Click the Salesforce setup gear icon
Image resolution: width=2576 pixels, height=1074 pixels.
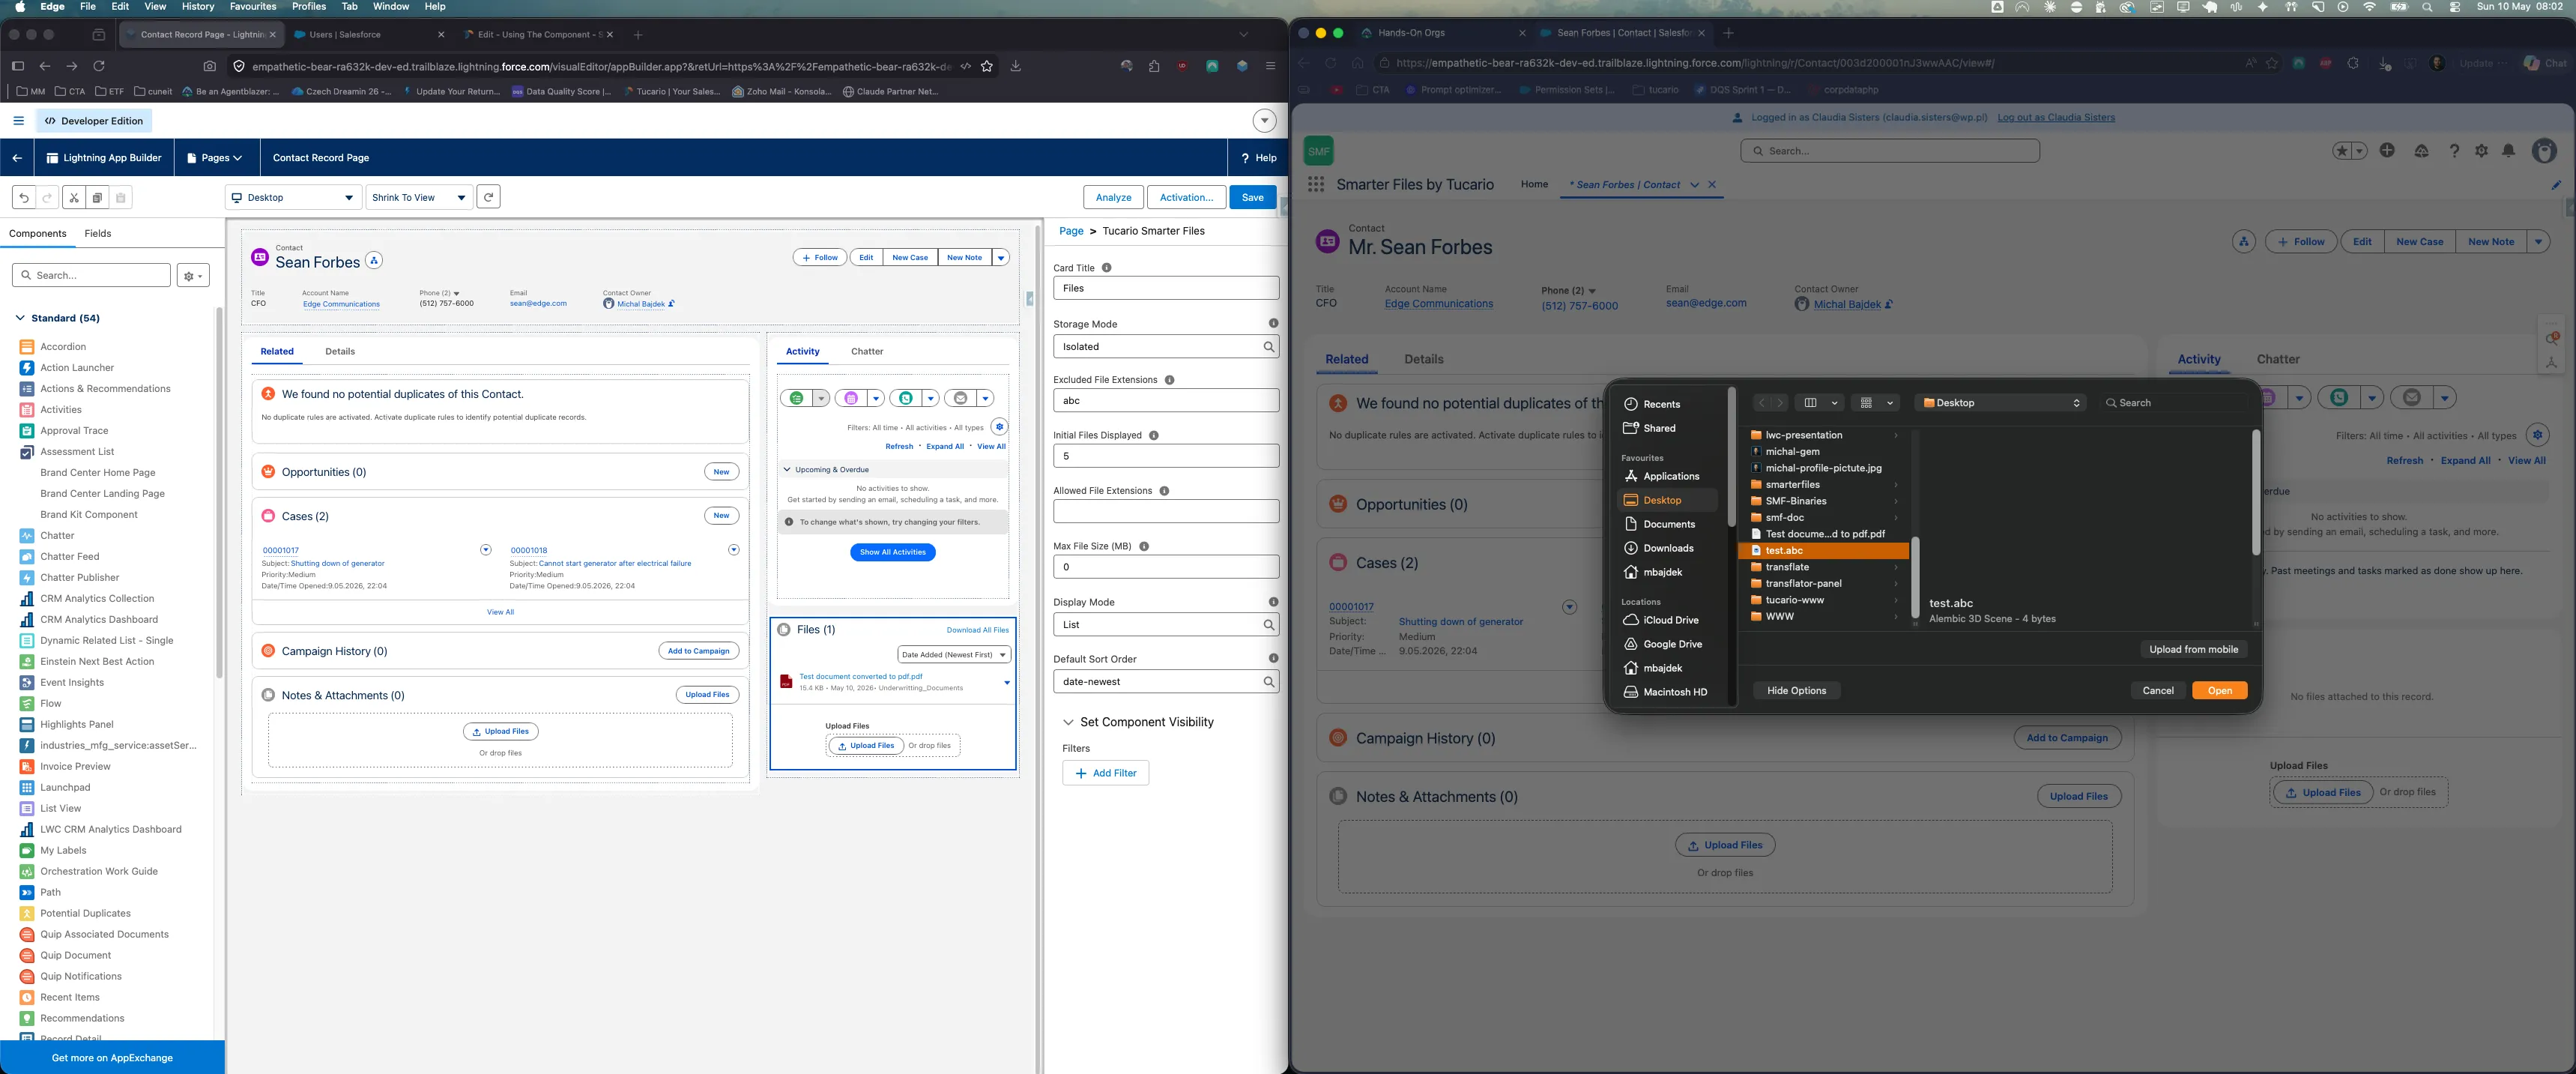[x=2481, y=151]
